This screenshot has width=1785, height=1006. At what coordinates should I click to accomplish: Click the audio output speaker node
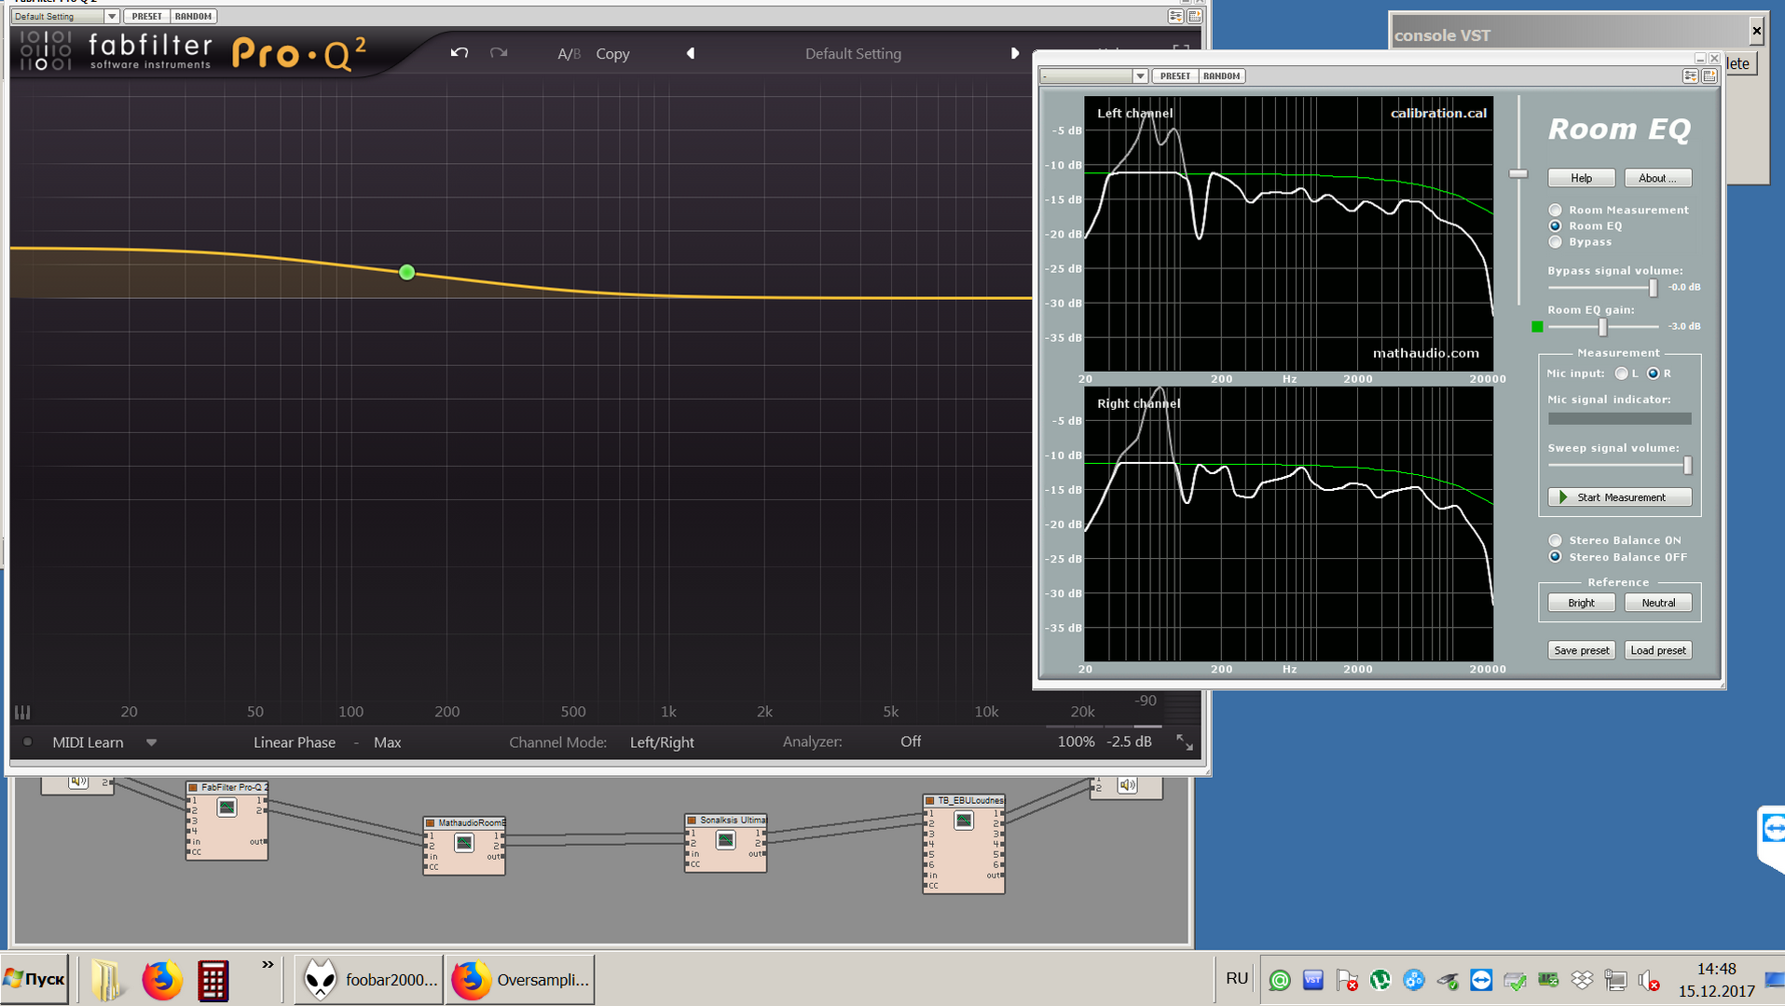click(1127, 785)
